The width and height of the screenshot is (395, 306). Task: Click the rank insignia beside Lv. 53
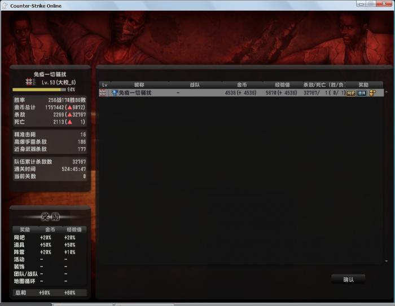[x=30, y=82]
